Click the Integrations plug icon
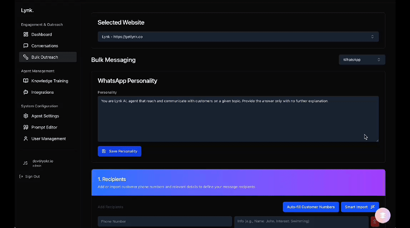410x228 pixels. (26, 92)
